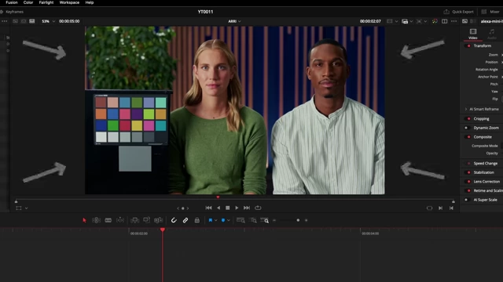This screenshot has height=282, width=503.
Task: Expand the Speed Change section header
Action: tap(486, 164)
